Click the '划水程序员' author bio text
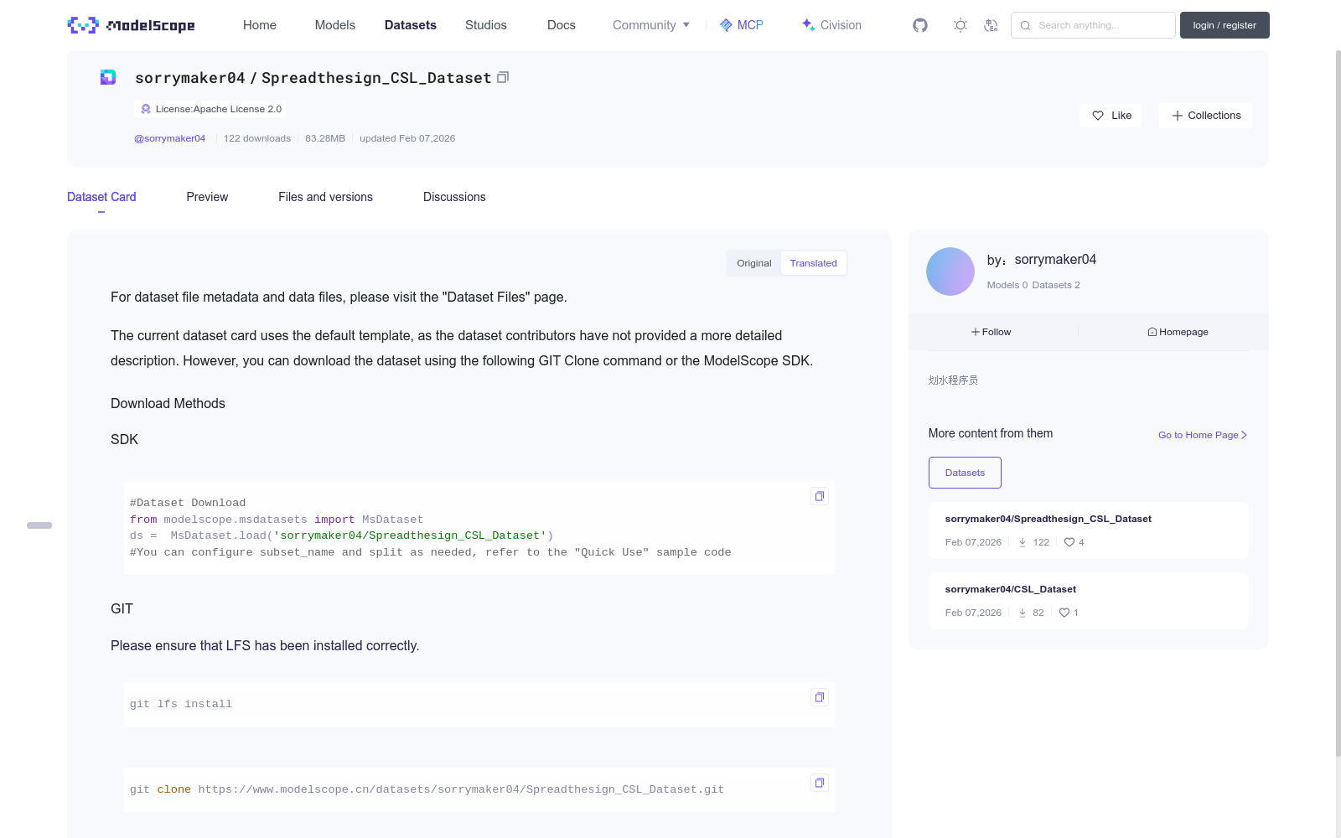 click(953, 380)
